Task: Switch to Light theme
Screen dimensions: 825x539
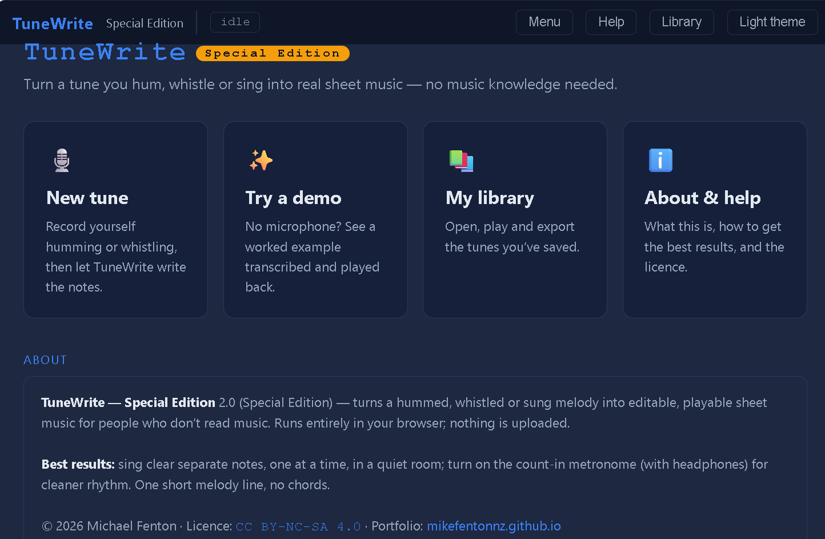Action: (772, 22)
